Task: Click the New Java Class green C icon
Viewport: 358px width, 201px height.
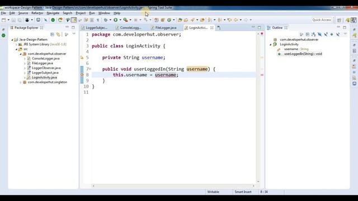Action: point(169,20)
